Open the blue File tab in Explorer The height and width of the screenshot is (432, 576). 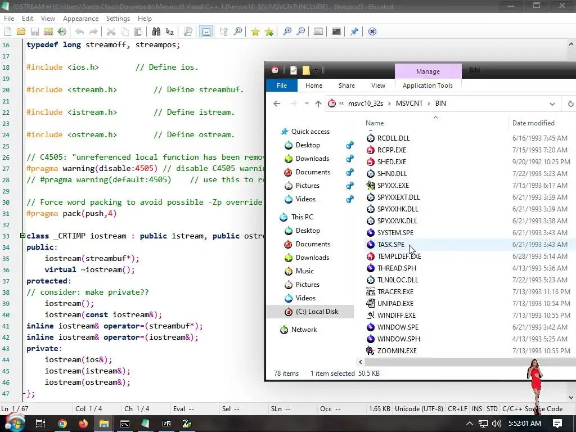[282, 85]
